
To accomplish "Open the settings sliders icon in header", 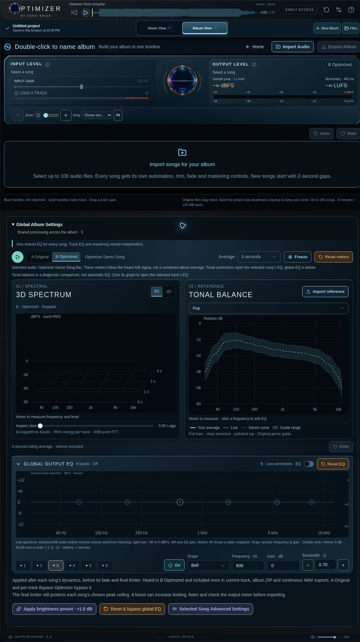I will tap(339, 10).
